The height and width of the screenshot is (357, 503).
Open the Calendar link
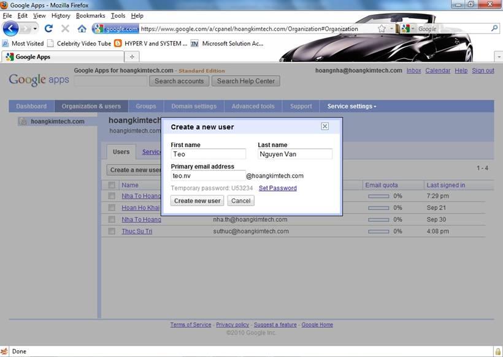pos(438,70)
